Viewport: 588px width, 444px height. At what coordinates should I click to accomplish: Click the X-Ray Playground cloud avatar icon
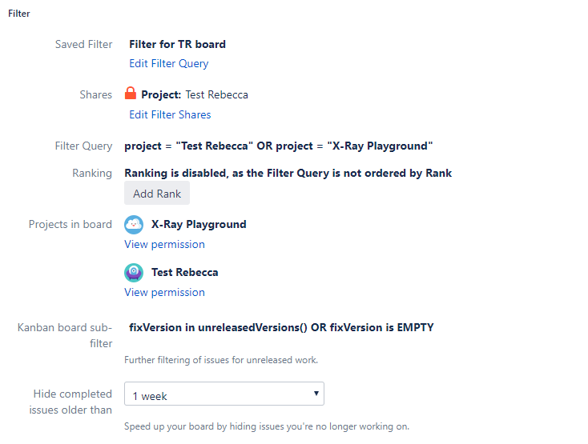click(134, 225)
